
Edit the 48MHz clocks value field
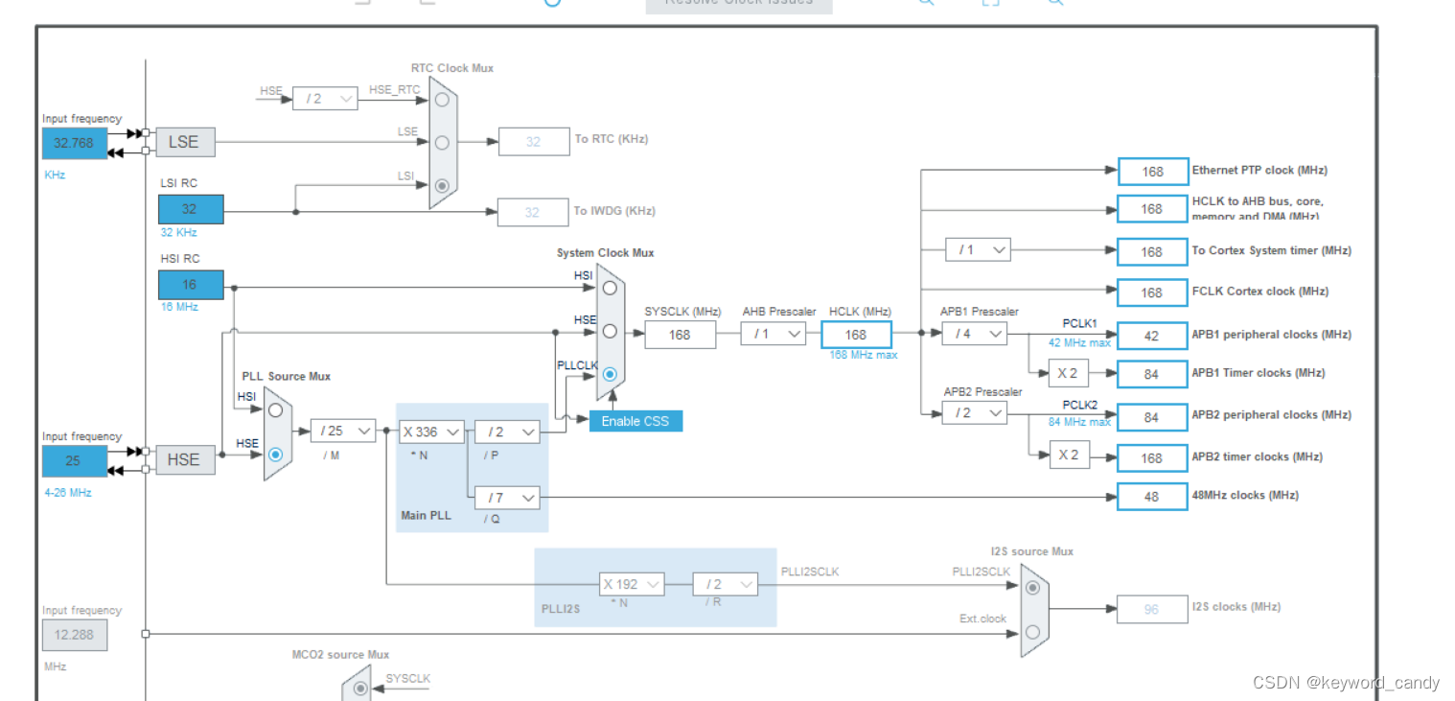tap(1153, 497)
